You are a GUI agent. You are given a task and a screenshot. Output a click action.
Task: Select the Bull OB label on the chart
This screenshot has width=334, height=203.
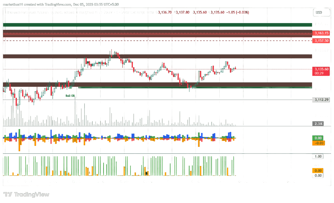70,96
